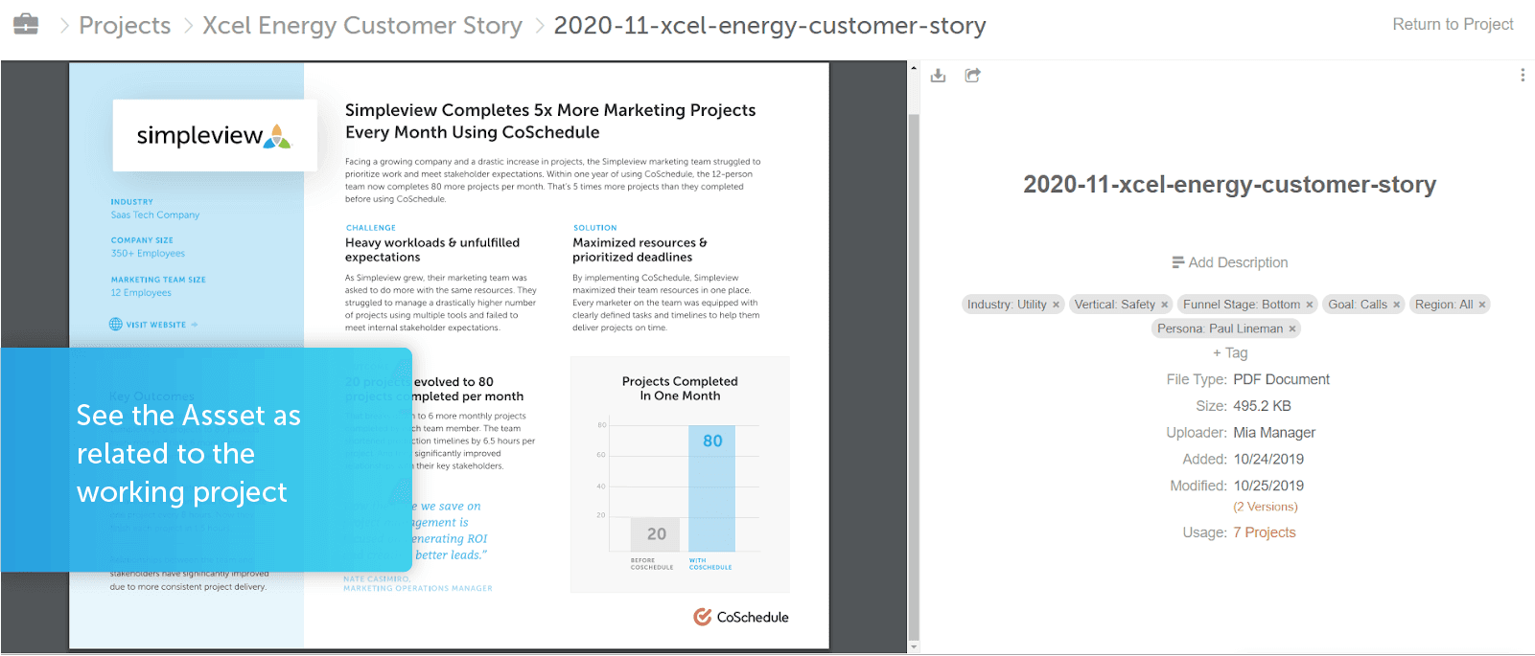
Task: Click the Added date 10/24/2019
Action: click(x=1268, y=460)
